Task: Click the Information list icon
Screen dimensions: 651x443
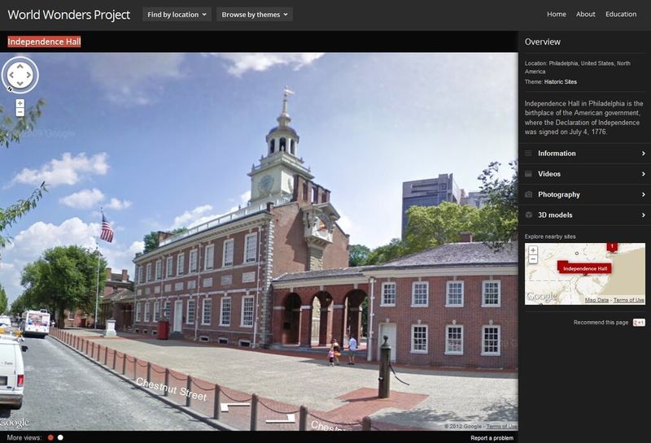Action: (528, 154)
